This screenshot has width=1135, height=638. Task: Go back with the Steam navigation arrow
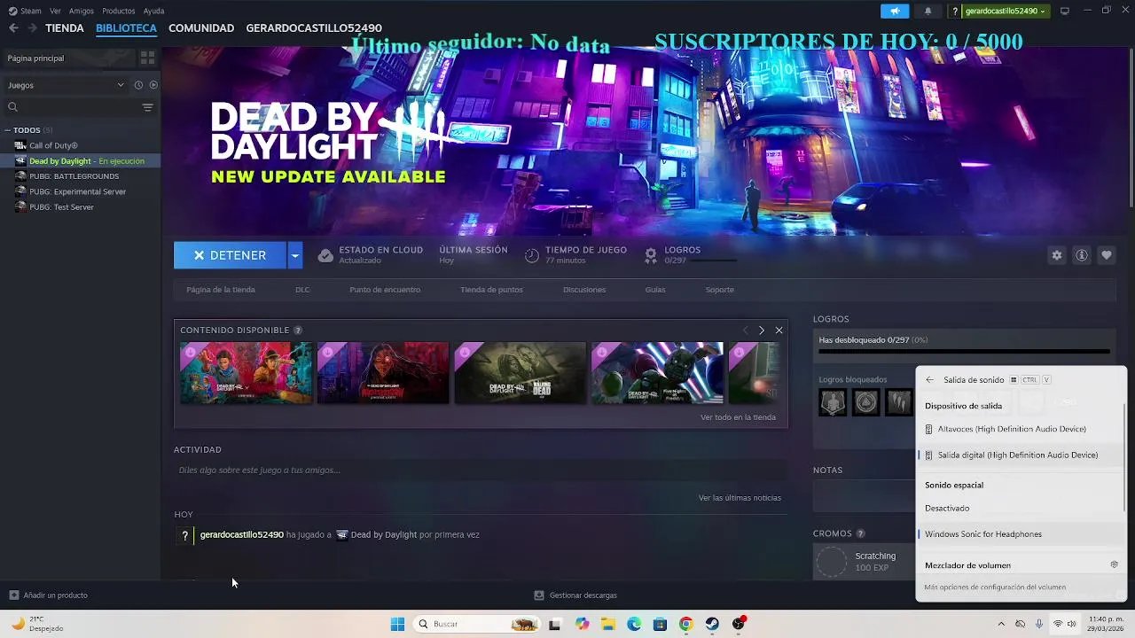(x=13, y=28)
